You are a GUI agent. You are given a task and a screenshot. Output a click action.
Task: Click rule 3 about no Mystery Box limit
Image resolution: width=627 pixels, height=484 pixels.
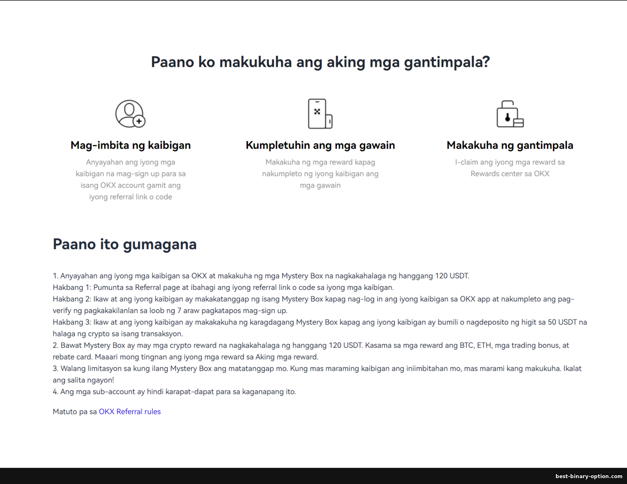point(317,369)
